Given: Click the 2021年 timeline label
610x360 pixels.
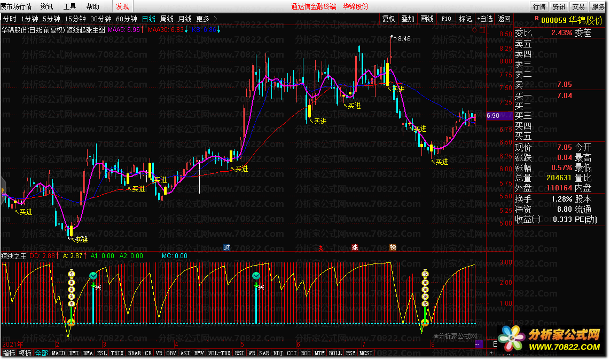Looking at the screenshot, I should 13,344.
